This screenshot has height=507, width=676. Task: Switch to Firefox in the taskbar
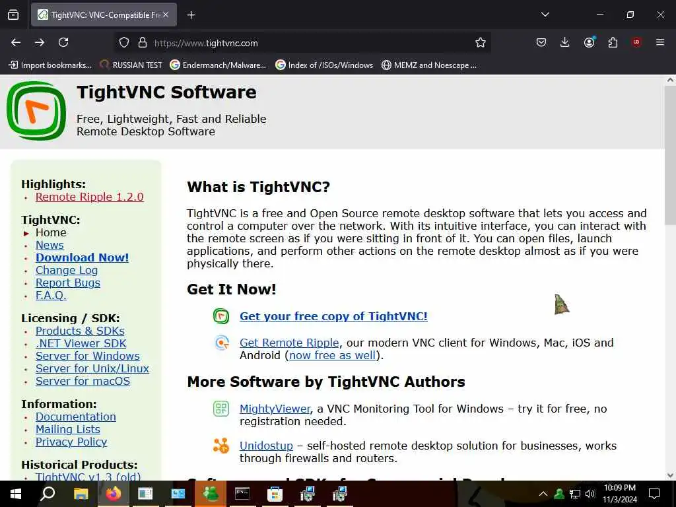pyautogui.click(x=114, y=494)
